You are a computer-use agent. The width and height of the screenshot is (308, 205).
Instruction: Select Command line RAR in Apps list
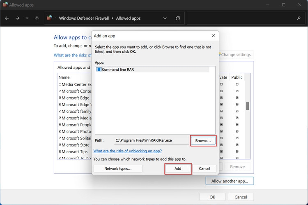(152, 70)
